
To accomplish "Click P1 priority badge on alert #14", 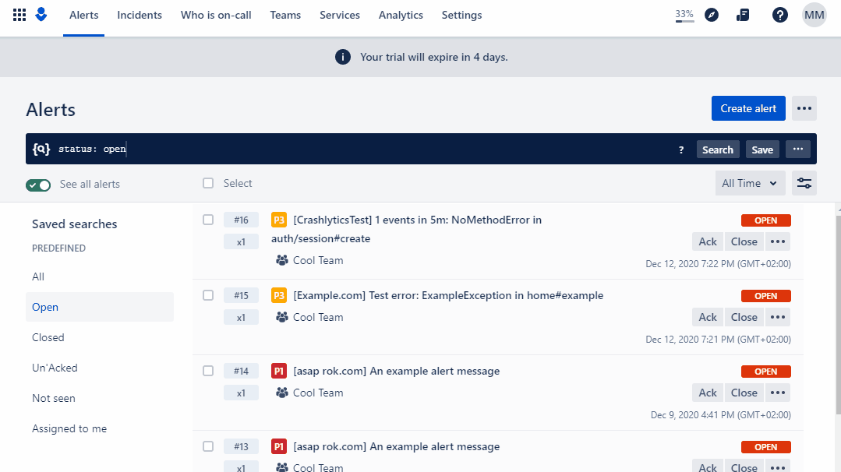I will [x=279, y=372].
